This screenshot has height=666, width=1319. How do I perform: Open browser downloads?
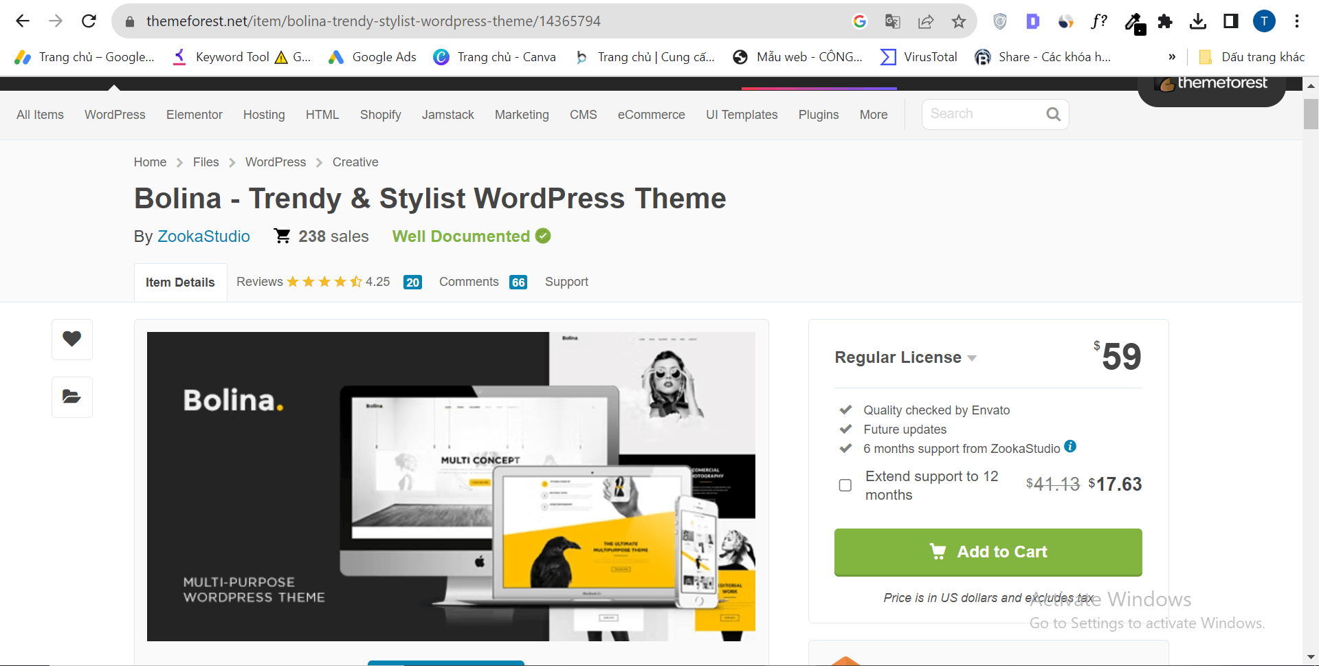1199,21
